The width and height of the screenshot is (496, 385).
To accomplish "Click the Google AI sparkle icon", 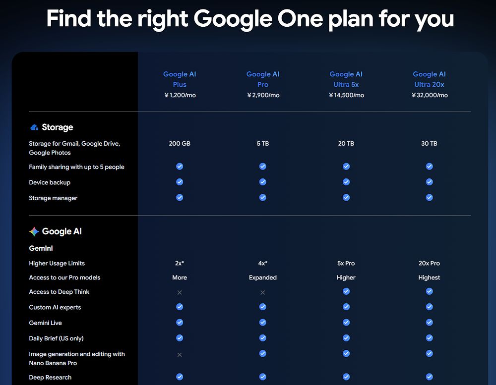I will [x=34, y=231].
